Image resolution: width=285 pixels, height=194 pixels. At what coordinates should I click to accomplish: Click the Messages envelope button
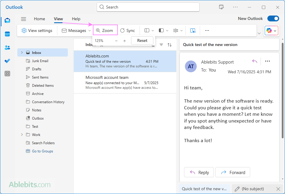[x=74, y=30]
